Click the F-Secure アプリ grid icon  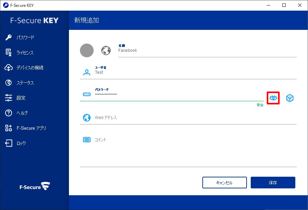coord(9,128)
